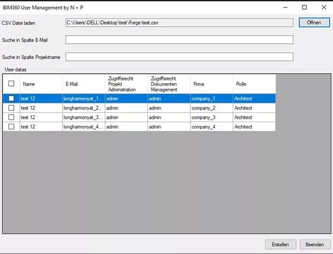Viewport: 333px width, 254px height.
Task: Click the Rolle column header
Action: tap(254, 84)
